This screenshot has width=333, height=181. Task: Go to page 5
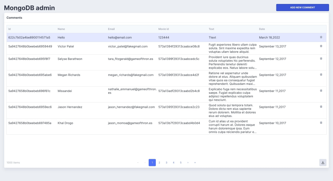181,162
